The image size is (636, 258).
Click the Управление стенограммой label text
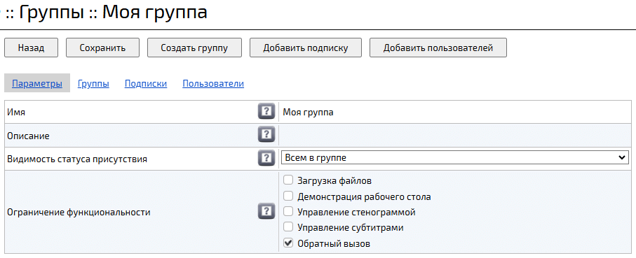pyautogui.click(x=356, y=212)
